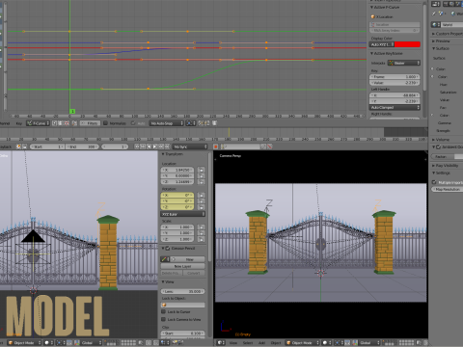Open Object Mode dropdown in camera viewport header
The height and width of the screenshot is (347, 463).
(x=303, y=343)
